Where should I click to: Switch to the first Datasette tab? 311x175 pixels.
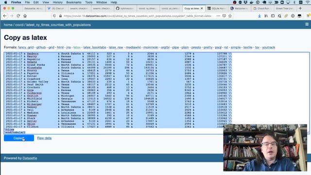tap(34, 8)
